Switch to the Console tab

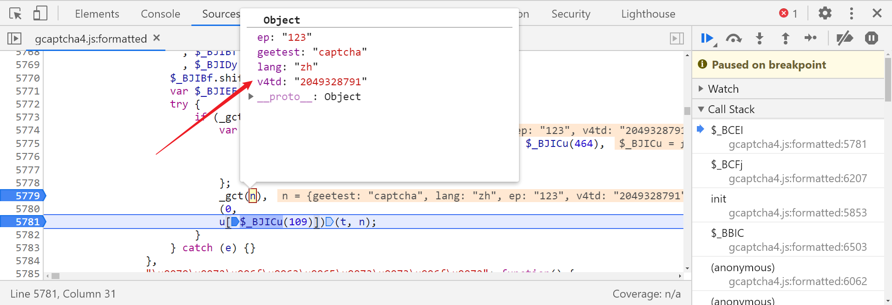(x=160, y=14)
